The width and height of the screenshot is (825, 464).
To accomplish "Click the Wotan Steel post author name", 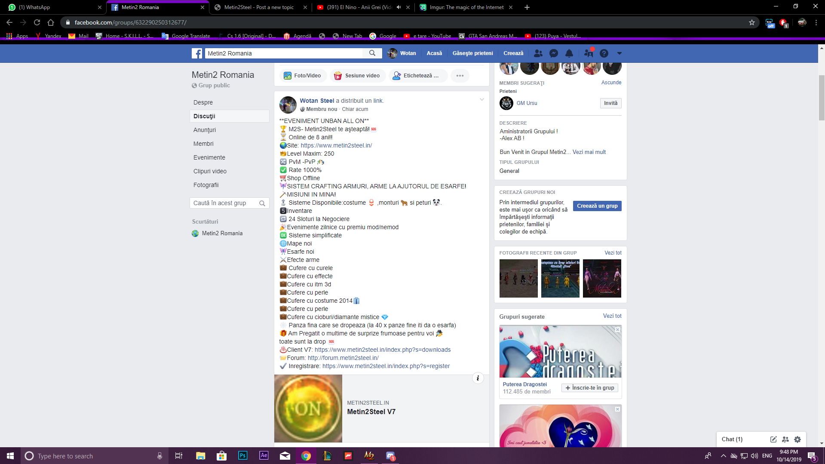I will (x=317, y=101).
